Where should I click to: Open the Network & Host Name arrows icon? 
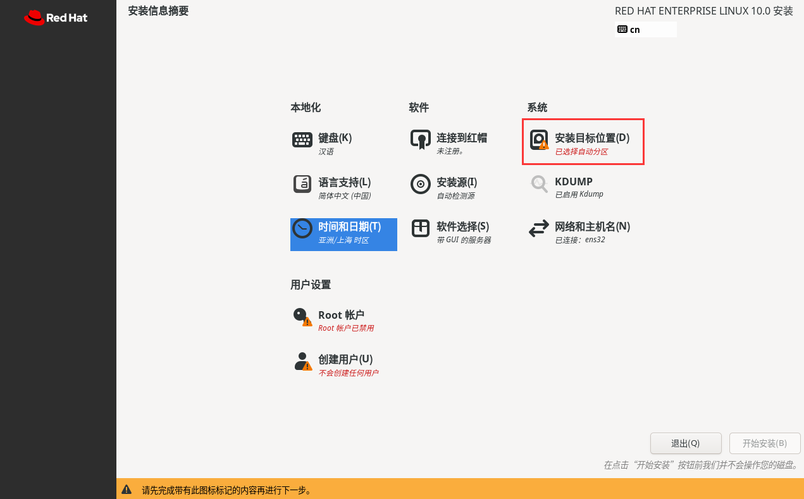pos(539,228)
